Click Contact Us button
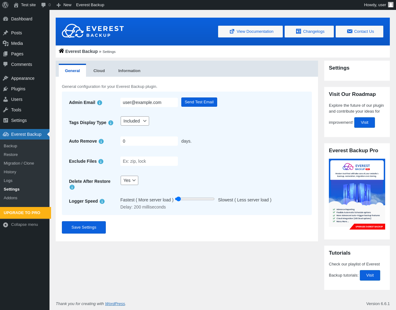396x310 pixels. point(359,32)
